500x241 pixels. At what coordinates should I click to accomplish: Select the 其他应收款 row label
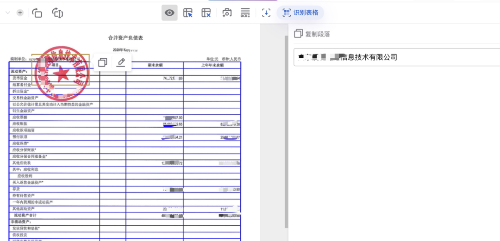click(x=22, y=163)
